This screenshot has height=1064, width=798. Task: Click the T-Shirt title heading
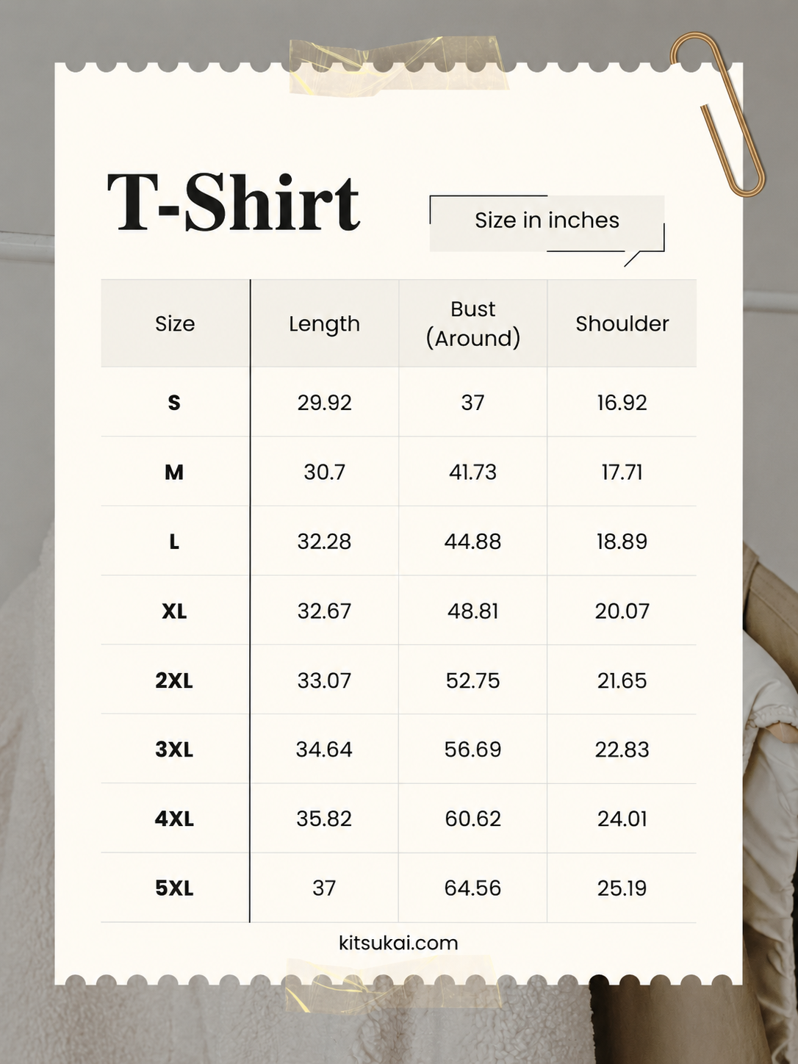pos(234,201)
